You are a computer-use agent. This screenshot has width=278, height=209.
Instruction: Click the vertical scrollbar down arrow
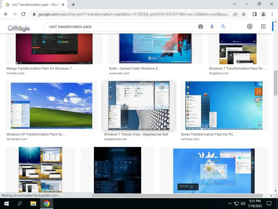point(276,191)
